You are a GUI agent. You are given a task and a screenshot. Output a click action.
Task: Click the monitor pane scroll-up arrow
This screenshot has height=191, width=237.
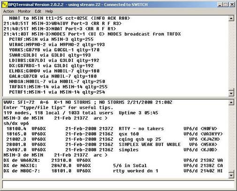pyautogui.click(x=231, y=18)
